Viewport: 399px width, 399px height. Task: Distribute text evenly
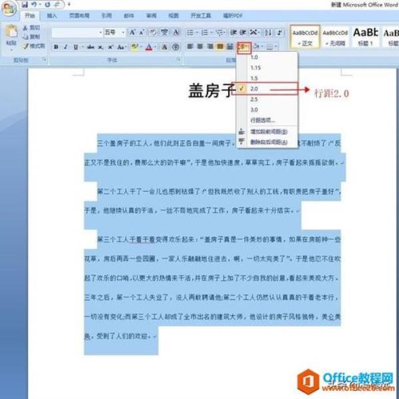(x=230, y=46)
